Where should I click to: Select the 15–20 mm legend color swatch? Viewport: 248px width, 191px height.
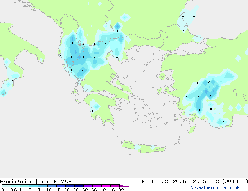[61, 186]
